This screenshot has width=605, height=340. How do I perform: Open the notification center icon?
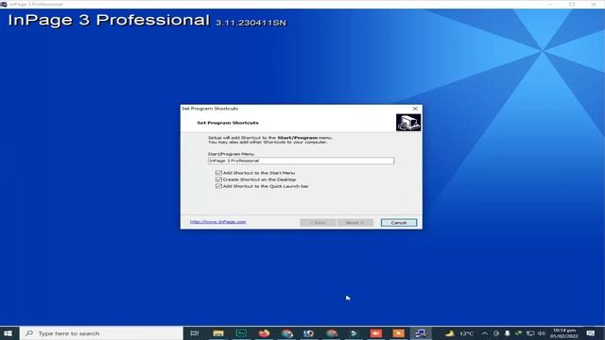coord(590,333)
